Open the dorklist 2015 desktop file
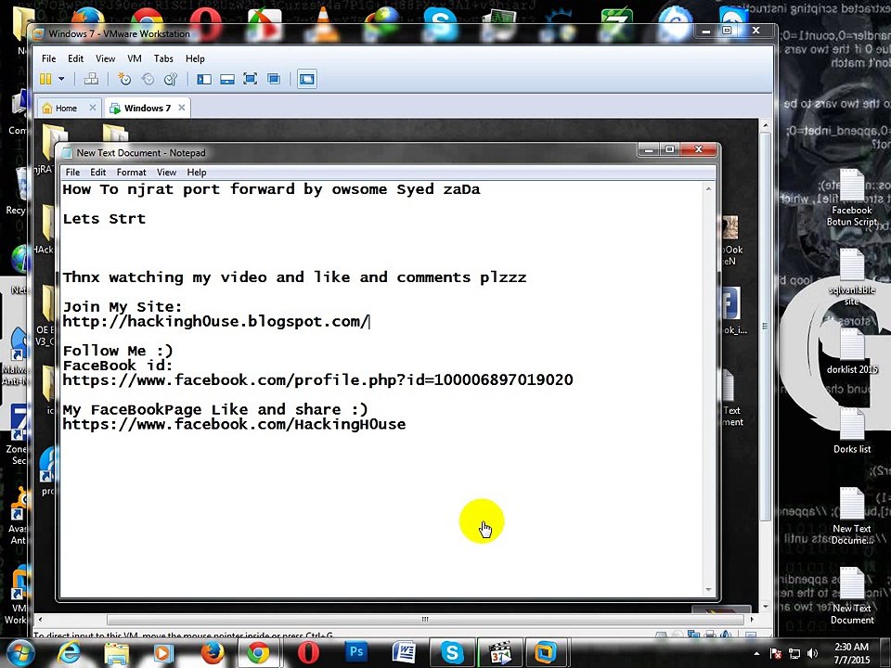Screen dimensions: 891x668 pos(851,351)
